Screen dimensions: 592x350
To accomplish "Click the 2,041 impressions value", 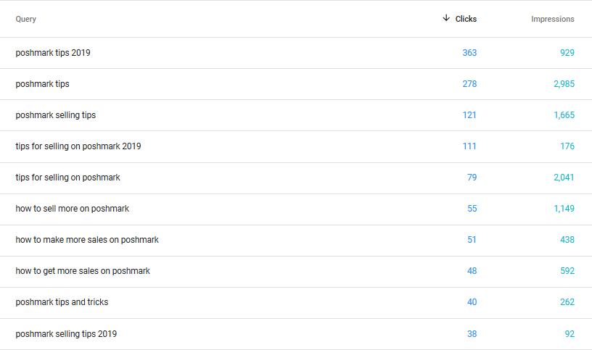I will point(564,178).
